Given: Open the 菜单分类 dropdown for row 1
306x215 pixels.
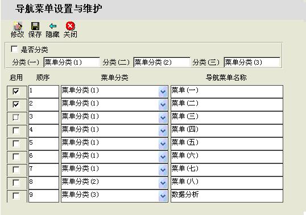Looking at the screenshot, I should click(163, 92).
